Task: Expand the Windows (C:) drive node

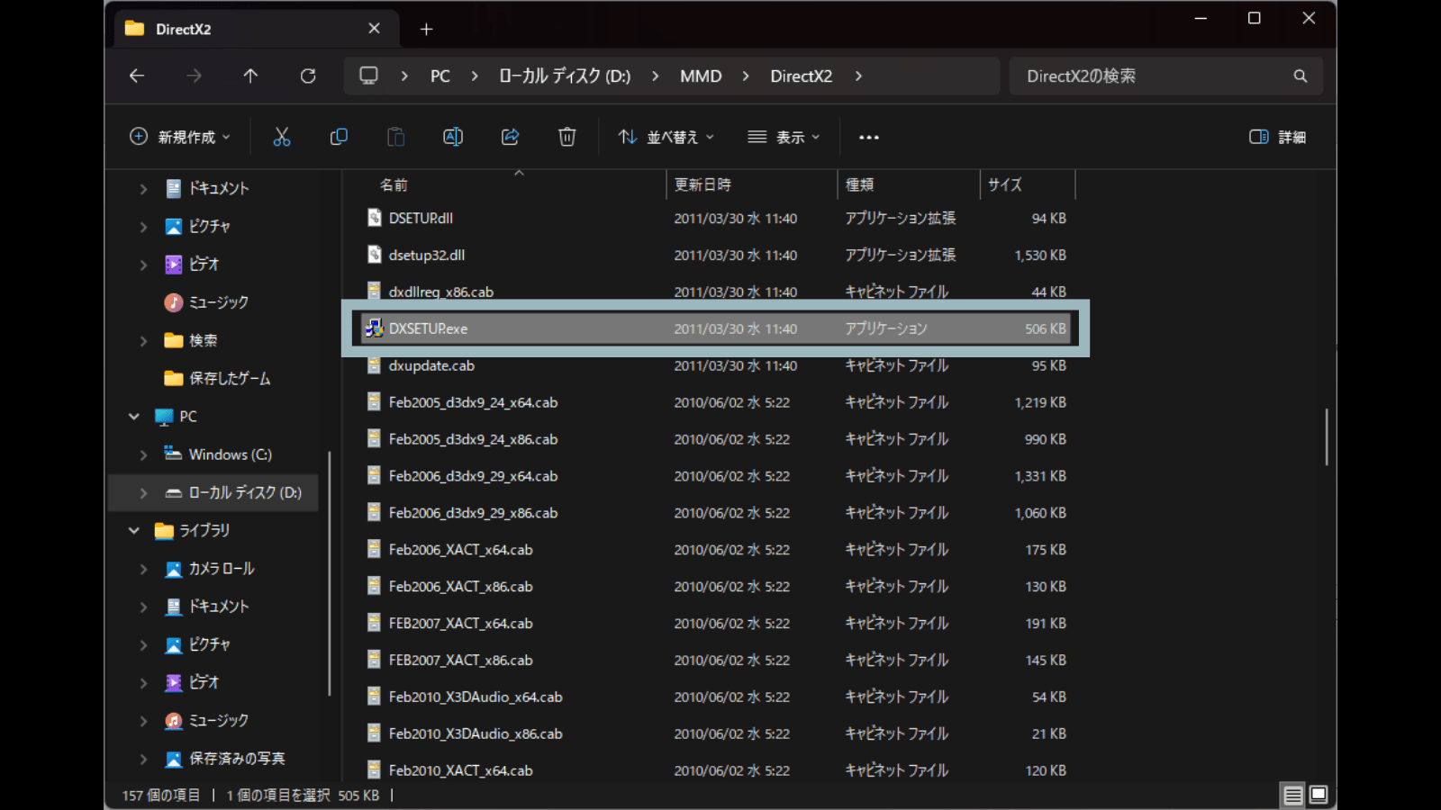Action: pyautogui.click(x=143, y=455)
